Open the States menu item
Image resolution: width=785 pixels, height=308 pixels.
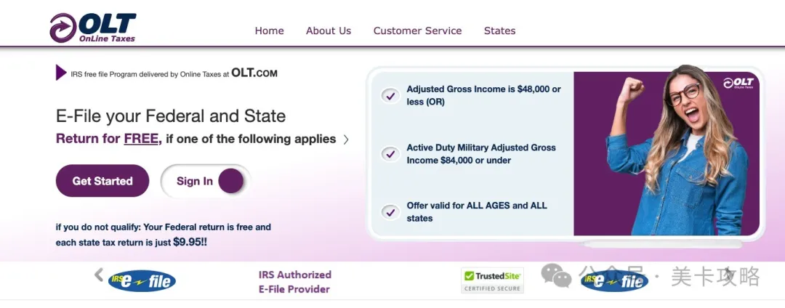(499, 31)
